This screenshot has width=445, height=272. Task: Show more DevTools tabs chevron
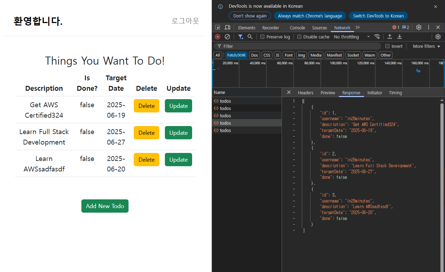358,27
